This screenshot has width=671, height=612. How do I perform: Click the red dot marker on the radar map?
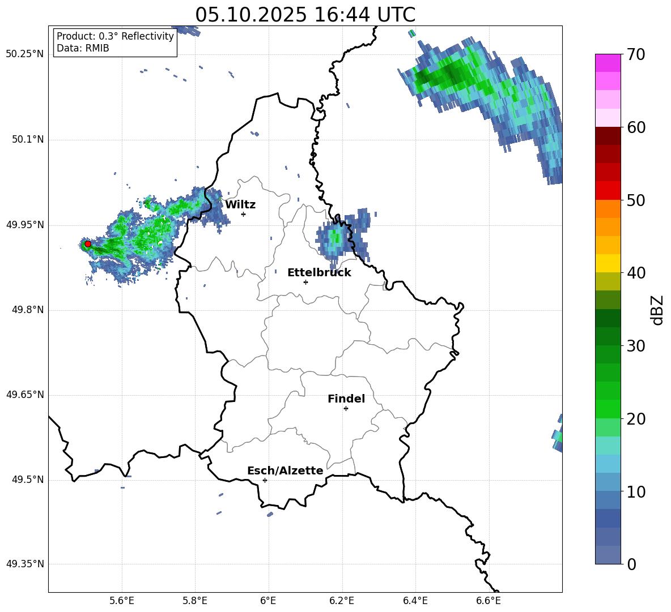[88, 244]
